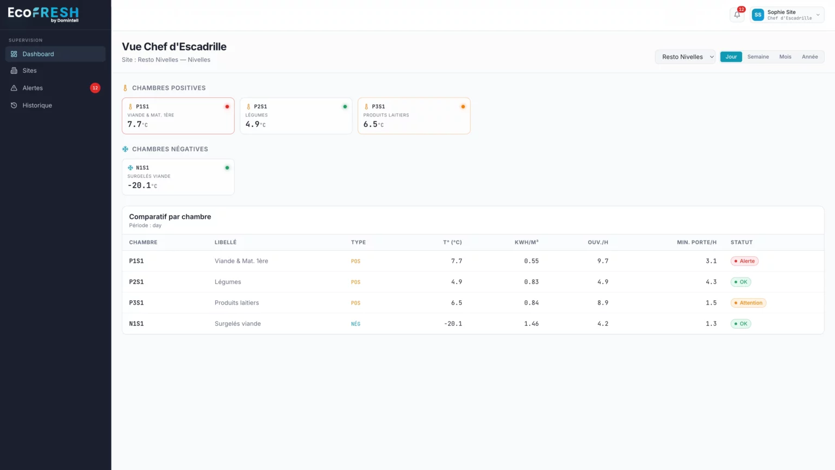Screen dimensions: 835x470
Task: Click the T° (°C) column header
Action: point(452,242)
